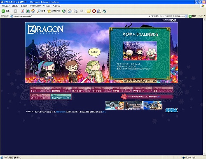Open the Guide nav button
206x159 pixels.
(x=81, y=90)
